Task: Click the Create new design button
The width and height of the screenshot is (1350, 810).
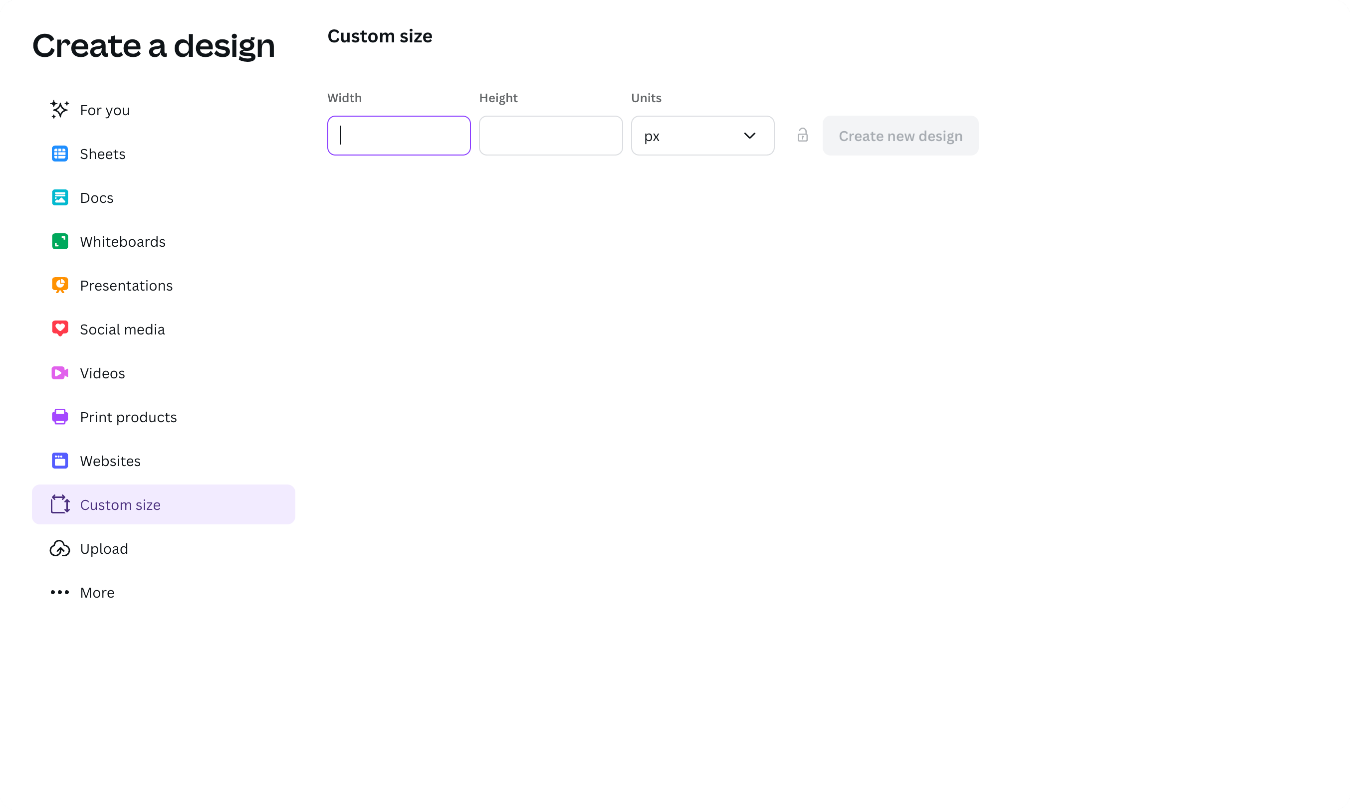Action: click(x=900, y=136)
